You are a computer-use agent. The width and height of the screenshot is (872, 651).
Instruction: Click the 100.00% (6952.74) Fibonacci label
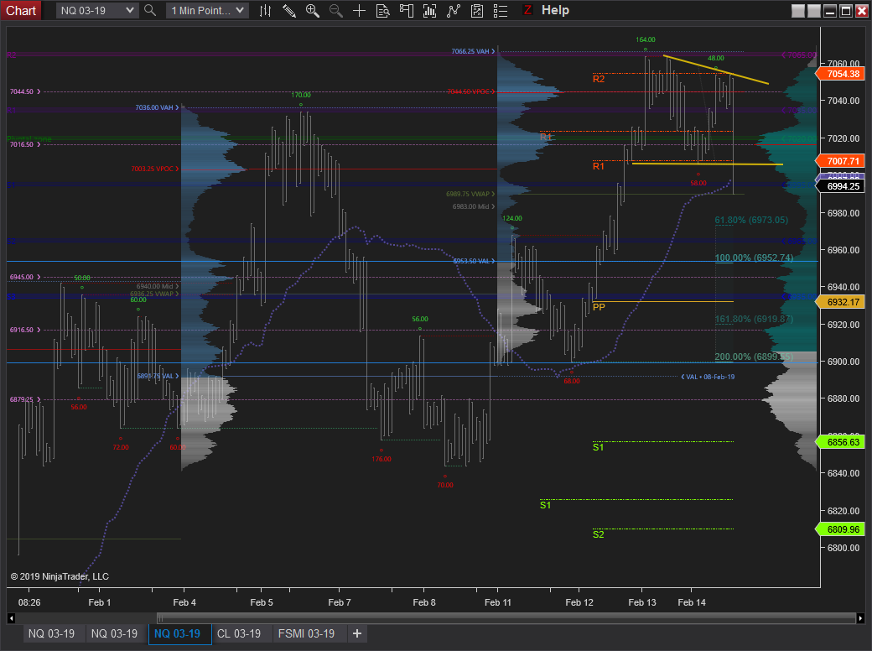tap(754, 258)
